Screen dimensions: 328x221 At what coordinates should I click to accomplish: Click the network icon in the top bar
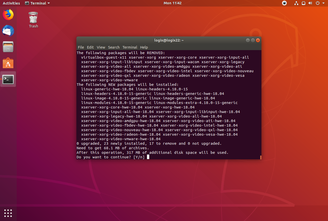point(296,3)
